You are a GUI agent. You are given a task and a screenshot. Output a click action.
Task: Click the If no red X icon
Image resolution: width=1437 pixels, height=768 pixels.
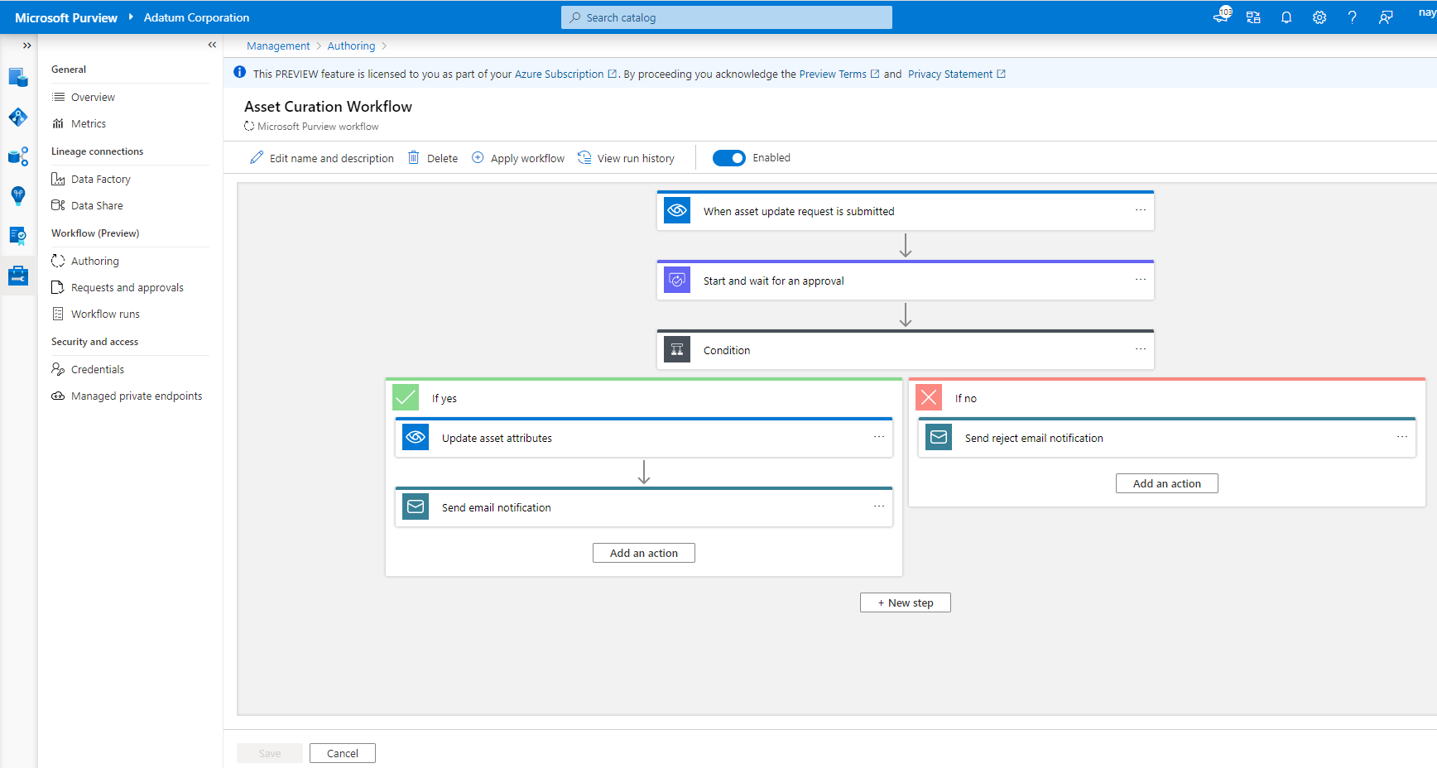[x=929, y=397]
